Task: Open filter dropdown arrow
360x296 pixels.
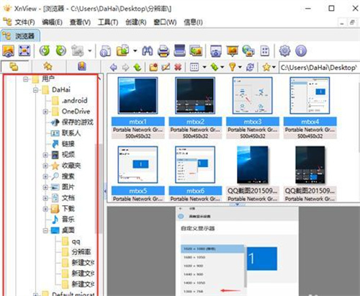Action: (240, 67)
